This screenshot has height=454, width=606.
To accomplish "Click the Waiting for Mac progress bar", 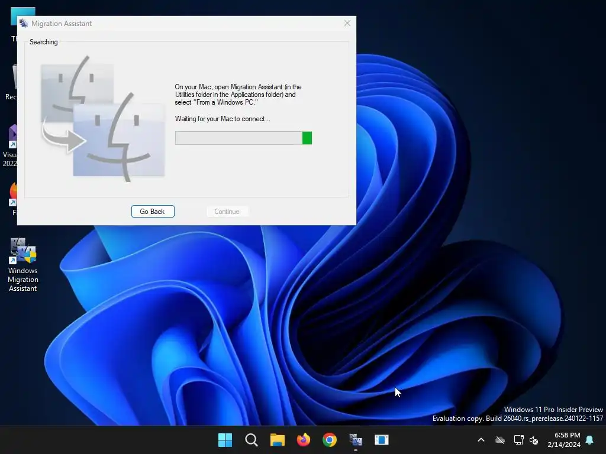I will (243, 138).
